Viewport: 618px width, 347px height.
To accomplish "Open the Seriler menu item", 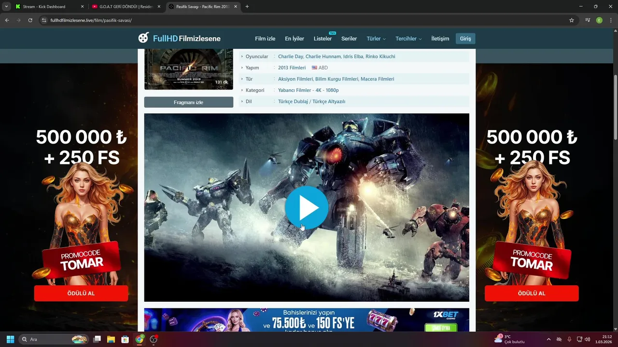I will tap(349, 39).
